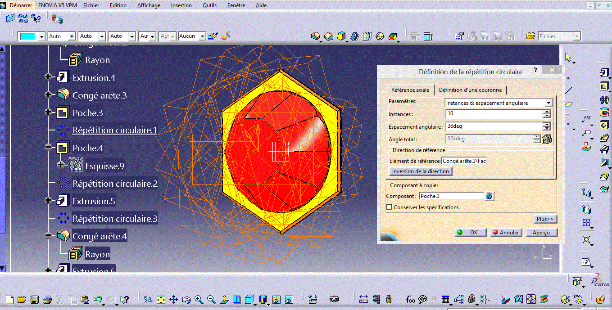This screenshot has width=612, height=310.
Task: Confirm the circular pattern with OK
Action: (471, 233)
